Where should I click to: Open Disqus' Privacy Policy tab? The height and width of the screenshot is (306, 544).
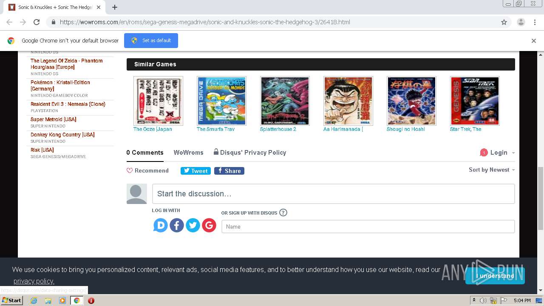pos(250,153)
